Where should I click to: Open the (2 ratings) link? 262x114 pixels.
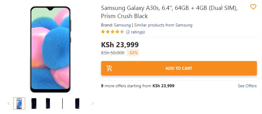[x=136, y=32]
